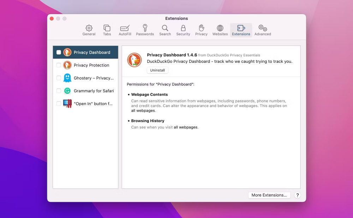Toggle the Ghostery extension checkbox

point(59,78)
